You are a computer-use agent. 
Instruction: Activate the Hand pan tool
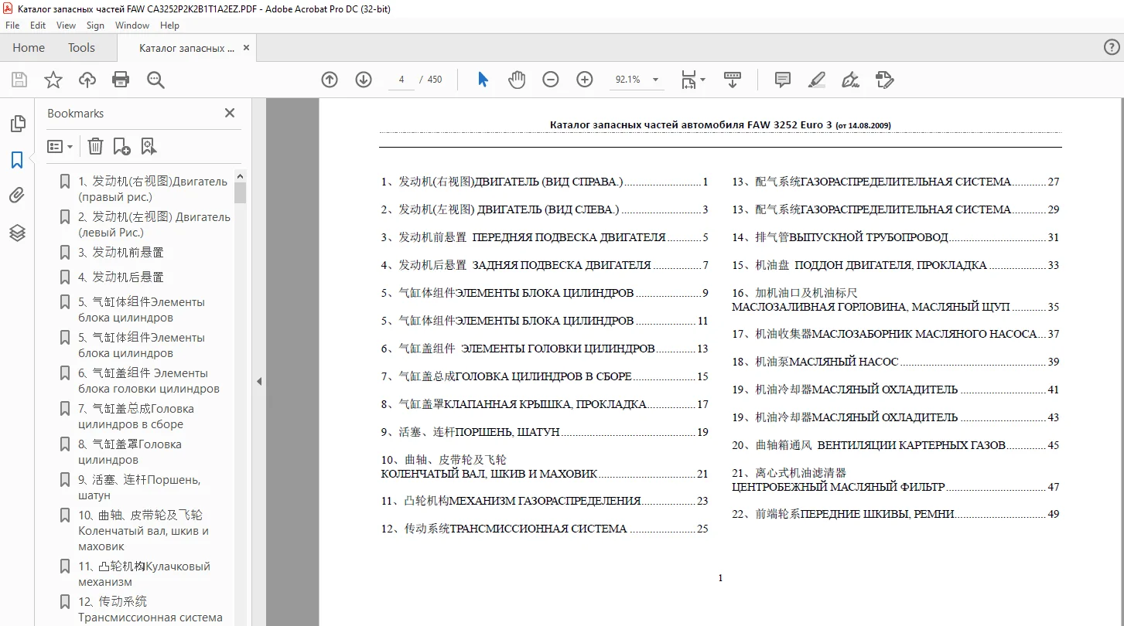pos(517,80)
